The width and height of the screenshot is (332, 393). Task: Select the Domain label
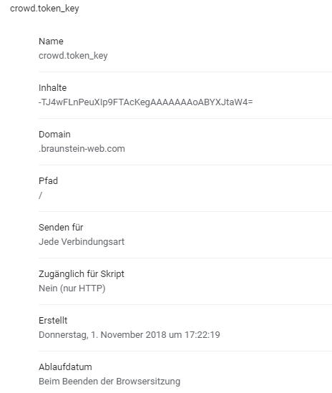coord(54,135)
